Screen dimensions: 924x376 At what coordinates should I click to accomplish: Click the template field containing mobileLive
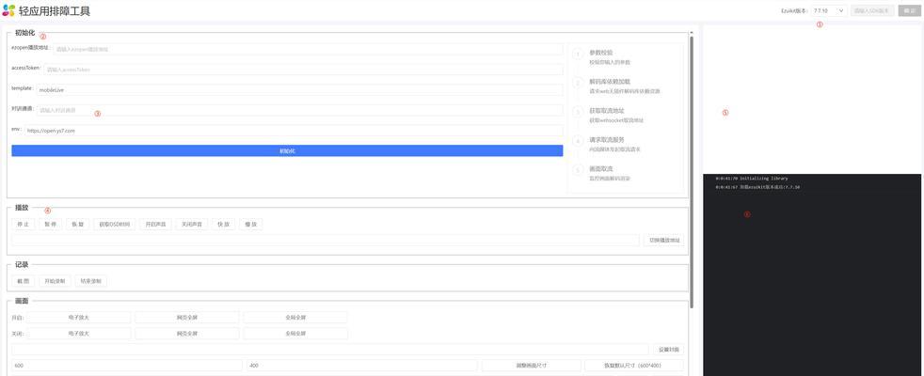299,90
